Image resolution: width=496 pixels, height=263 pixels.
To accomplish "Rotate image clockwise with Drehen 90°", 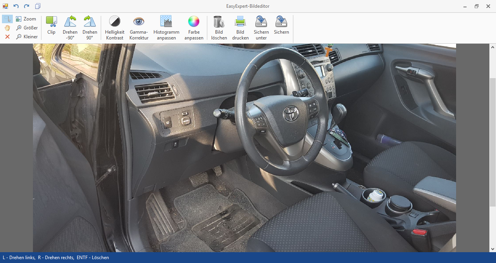I will tap(90, 28).
